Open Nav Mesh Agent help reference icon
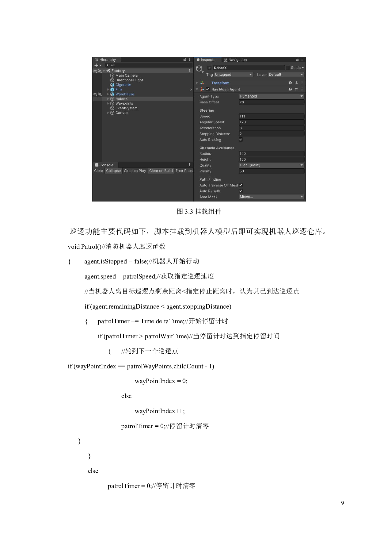The image size is (380, 538). point(290,89)
